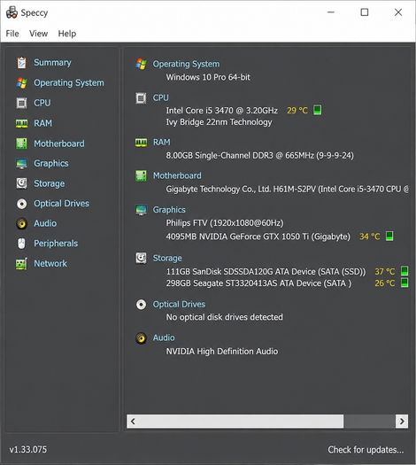Open Storage details from sidebar
This screenshot has height=465, width=416.
click(x=50, y=183)
